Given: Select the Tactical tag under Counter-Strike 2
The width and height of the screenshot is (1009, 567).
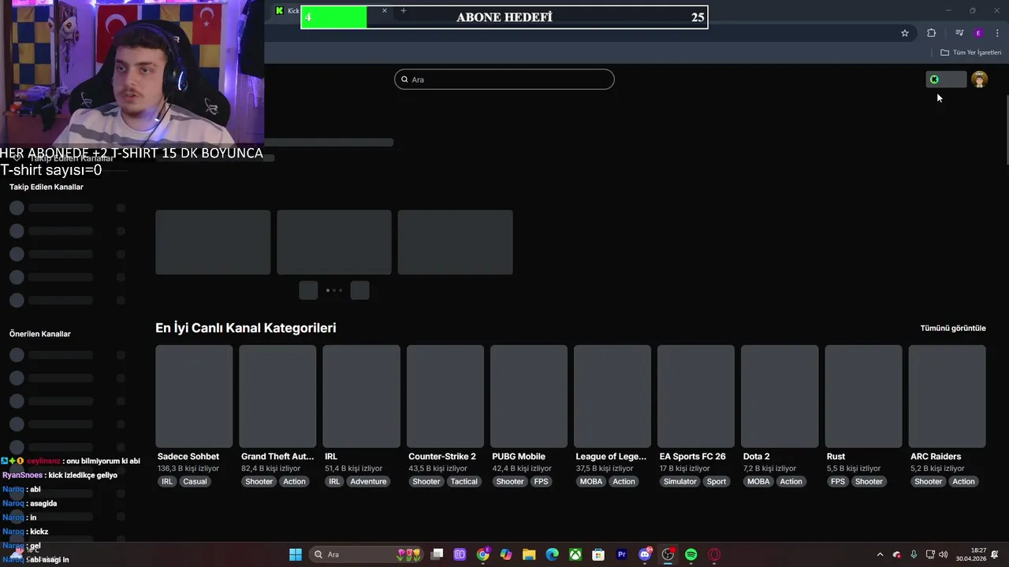Looking at the screenshot, I should pyautogui.click(x=464, y=482).
